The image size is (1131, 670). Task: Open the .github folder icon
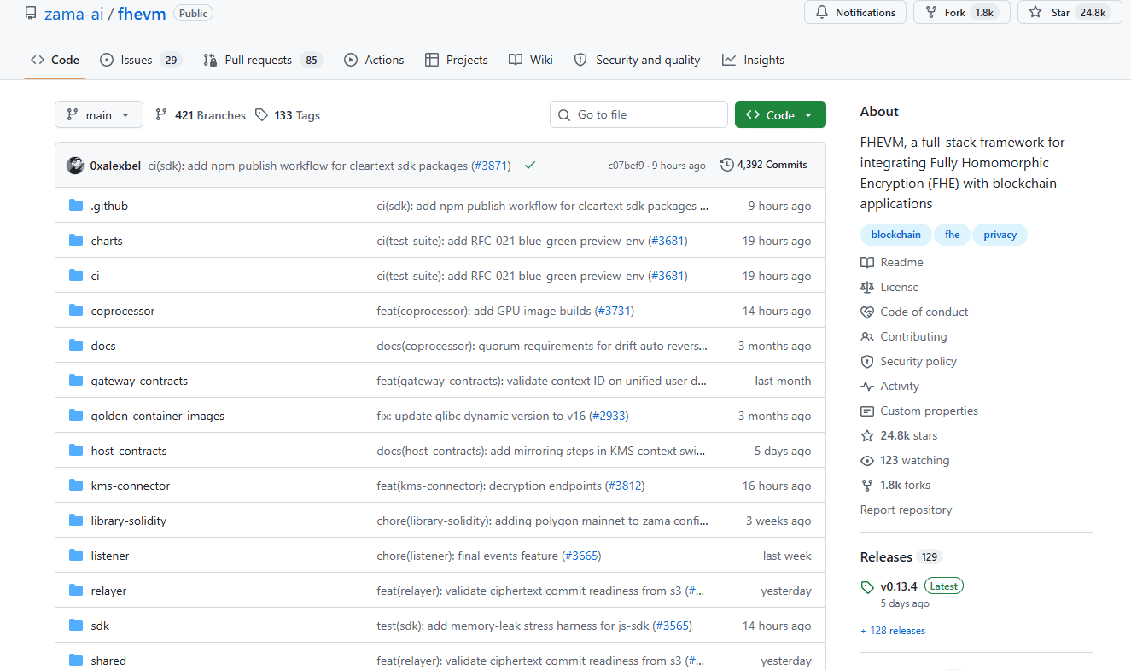coord(76,206)
